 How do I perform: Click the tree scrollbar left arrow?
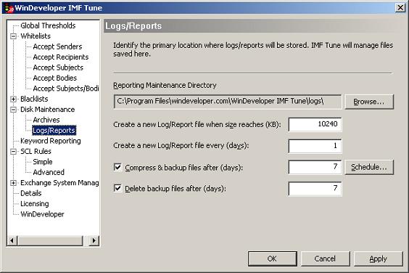pos(12,240)
